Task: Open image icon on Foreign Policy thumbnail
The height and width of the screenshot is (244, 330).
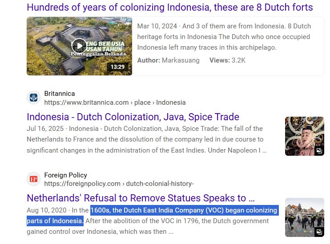Action: click(x=319, y=232)
